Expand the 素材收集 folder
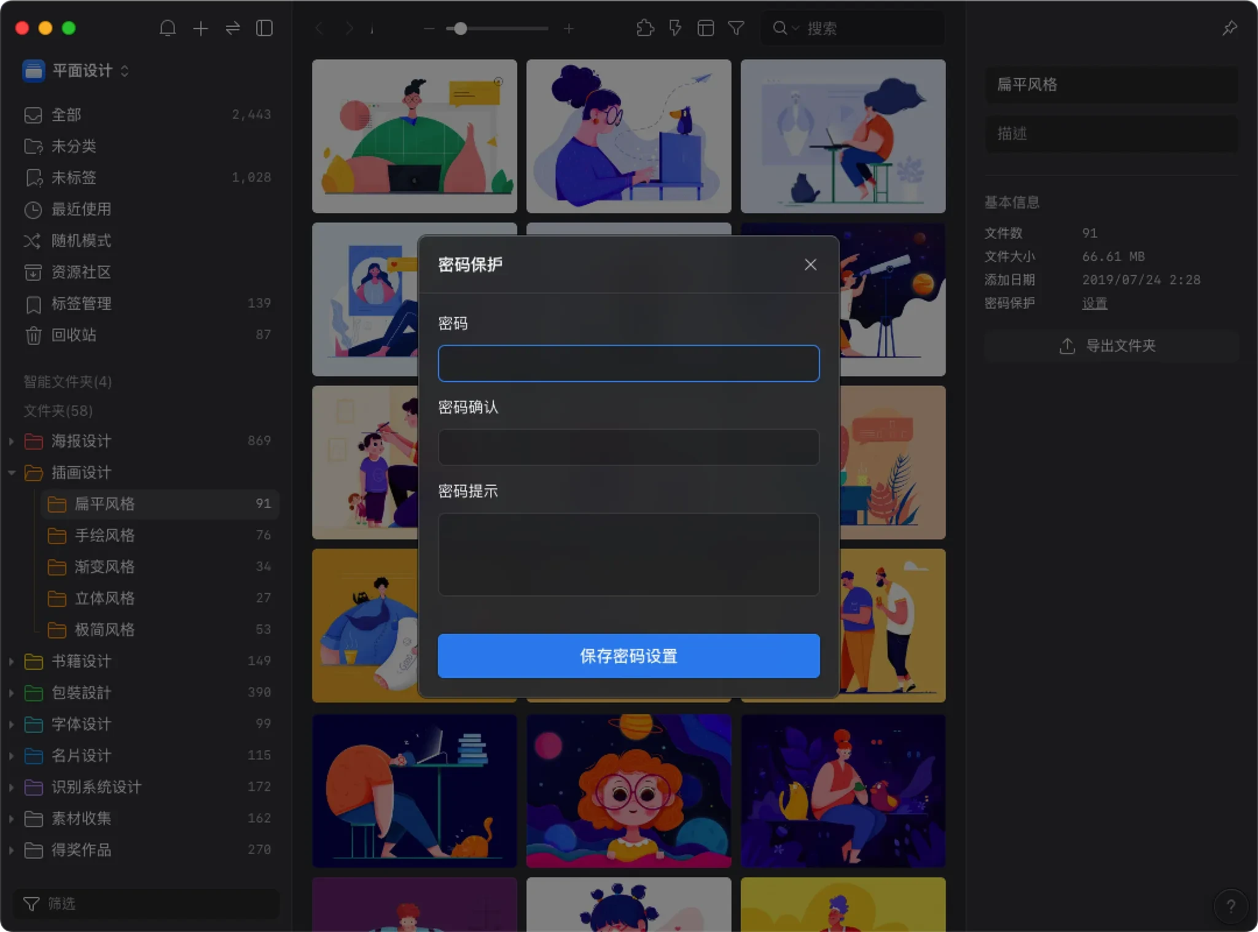The image size is (1258, 932). [11, 818]
